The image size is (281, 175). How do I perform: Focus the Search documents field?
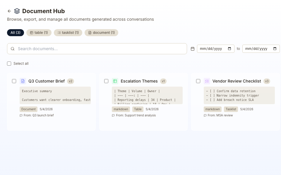pos(97,49)
